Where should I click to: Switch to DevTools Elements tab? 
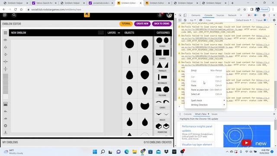[x=196, y=16]
